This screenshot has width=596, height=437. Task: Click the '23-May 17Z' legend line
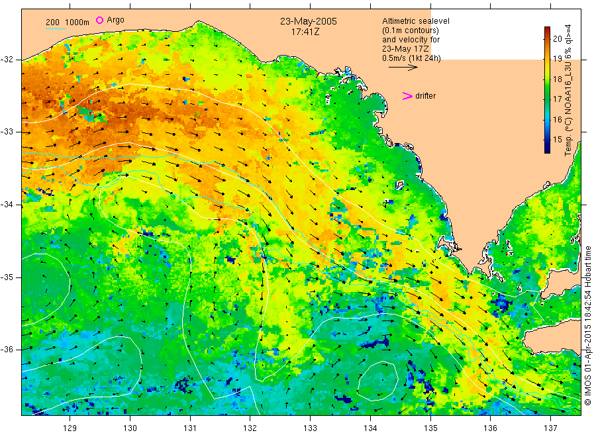(x=405, y=49)
